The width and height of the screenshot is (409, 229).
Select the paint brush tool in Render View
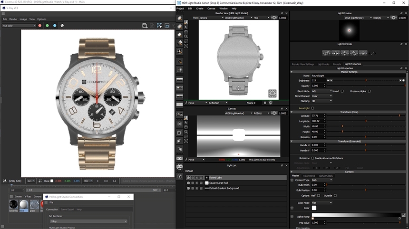pos(186,22)
